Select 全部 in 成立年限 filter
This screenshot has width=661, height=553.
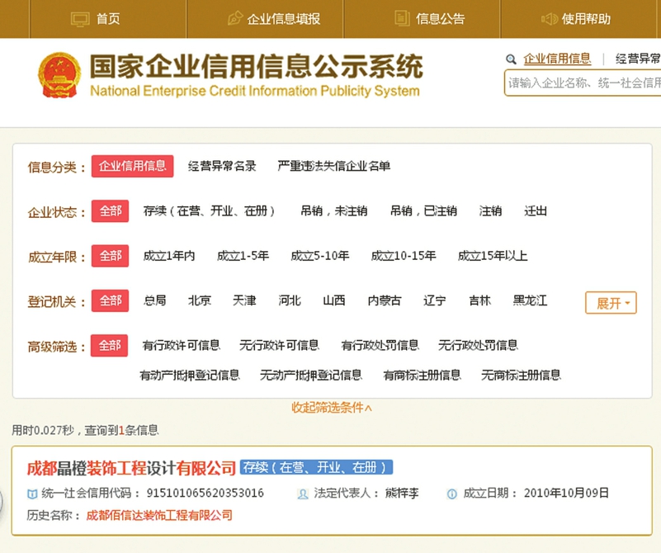pyautogui.click(x=110, y=256)
